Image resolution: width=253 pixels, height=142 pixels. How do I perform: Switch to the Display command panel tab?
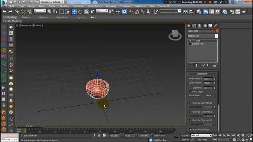click(x=210, y=26)
